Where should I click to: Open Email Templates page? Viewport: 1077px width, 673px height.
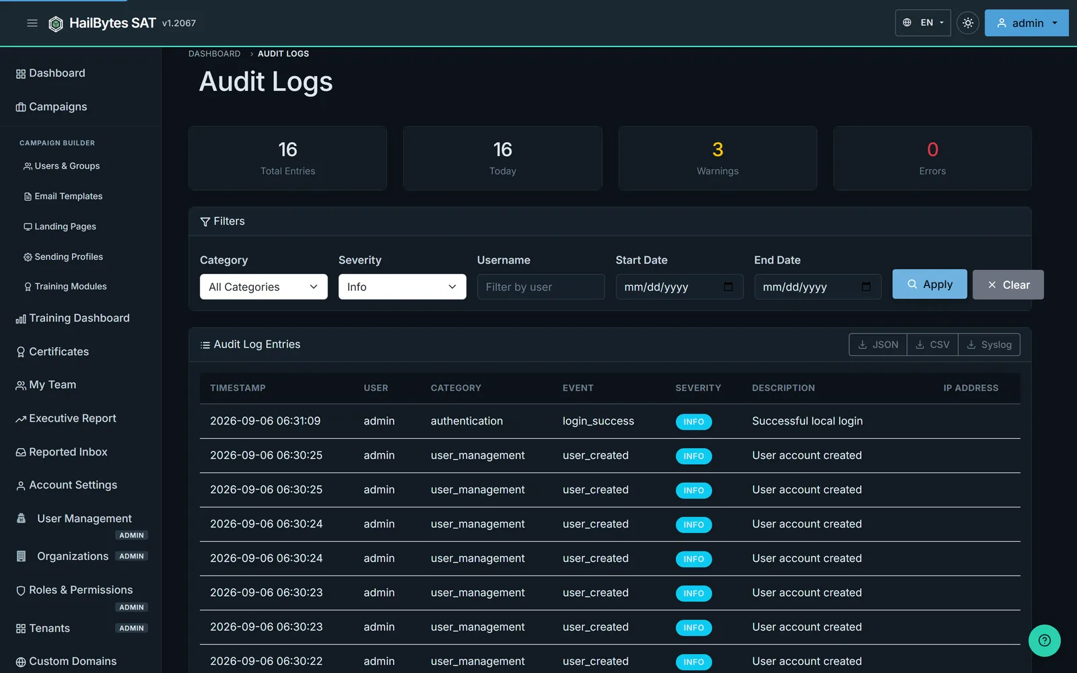(63, 197)
